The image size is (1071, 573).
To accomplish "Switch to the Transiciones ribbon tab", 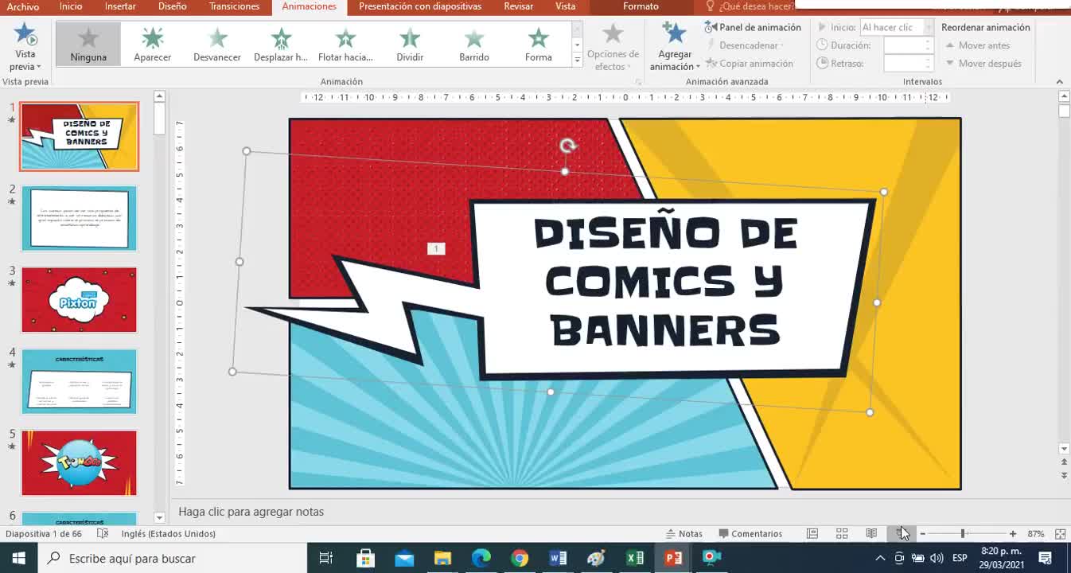I will [234, 6].
